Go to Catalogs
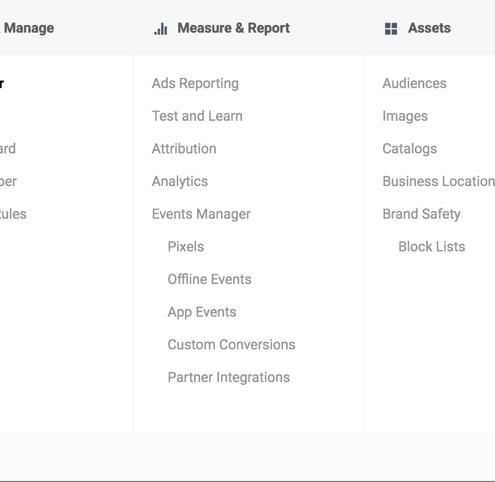The width and height of the screenshot is (495, 482). tap(409, 149)
